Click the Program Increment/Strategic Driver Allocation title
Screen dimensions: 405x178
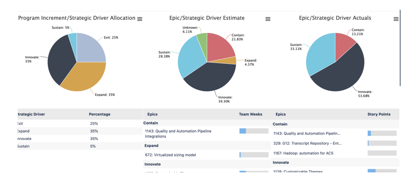click(77, 18)
